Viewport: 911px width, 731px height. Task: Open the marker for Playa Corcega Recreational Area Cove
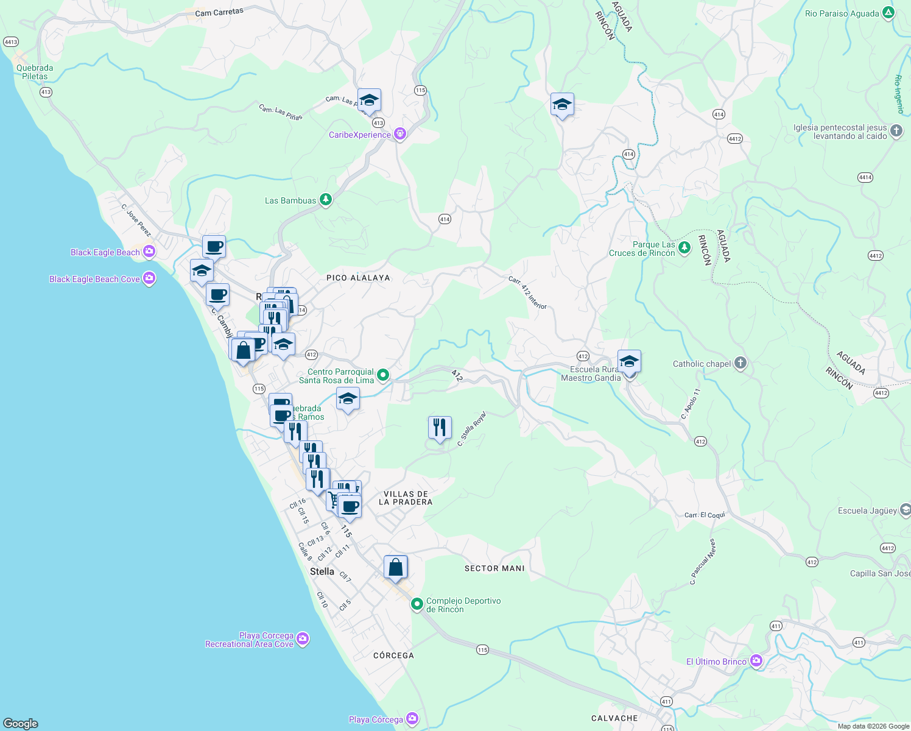[x=301, y=639]
